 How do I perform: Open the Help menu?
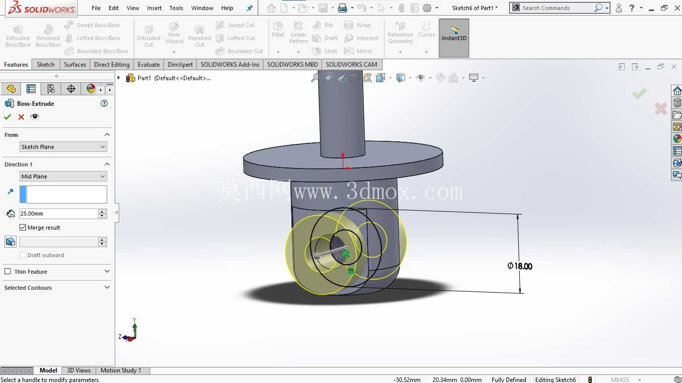(x=227, y=8)
